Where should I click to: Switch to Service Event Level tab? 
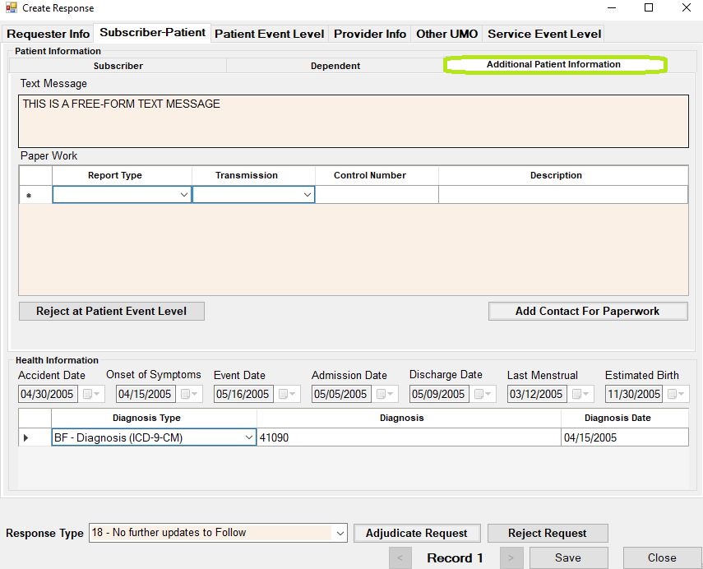pyautogui.click(x=544, y=34)
